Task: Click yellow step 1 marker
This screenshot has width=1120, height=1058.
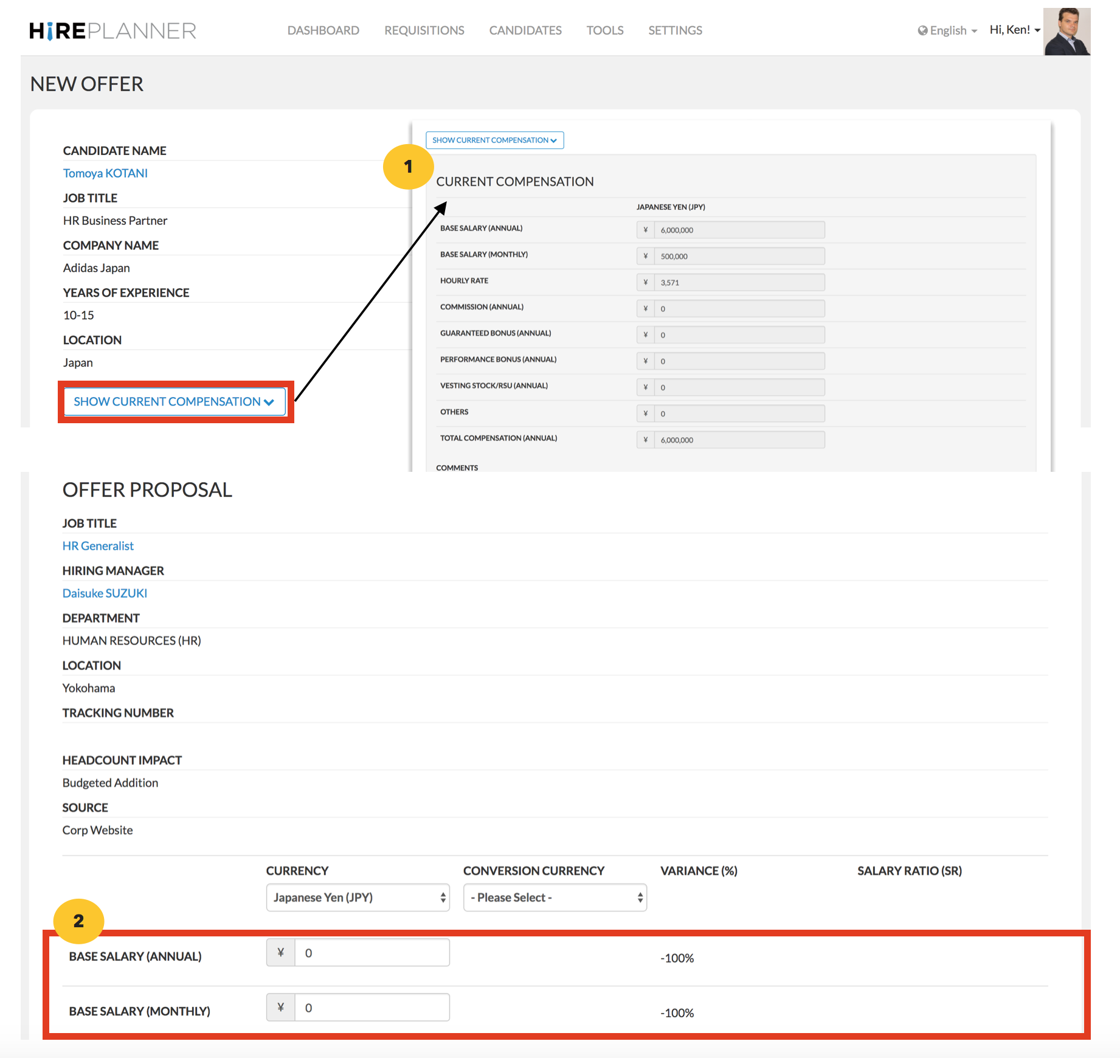Action: click(x=408, y=167)
